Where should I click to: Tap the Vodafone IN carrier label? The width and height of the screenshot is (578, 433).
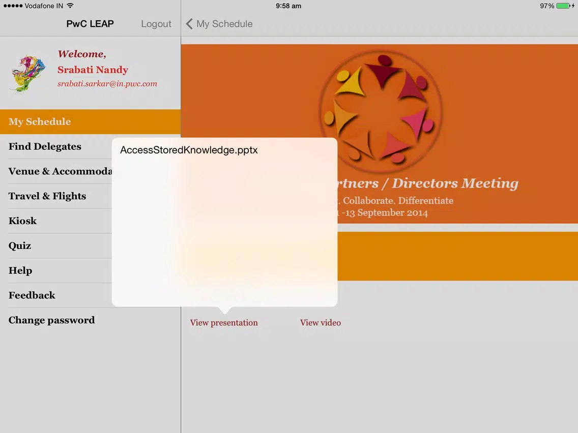coord(44,6)
